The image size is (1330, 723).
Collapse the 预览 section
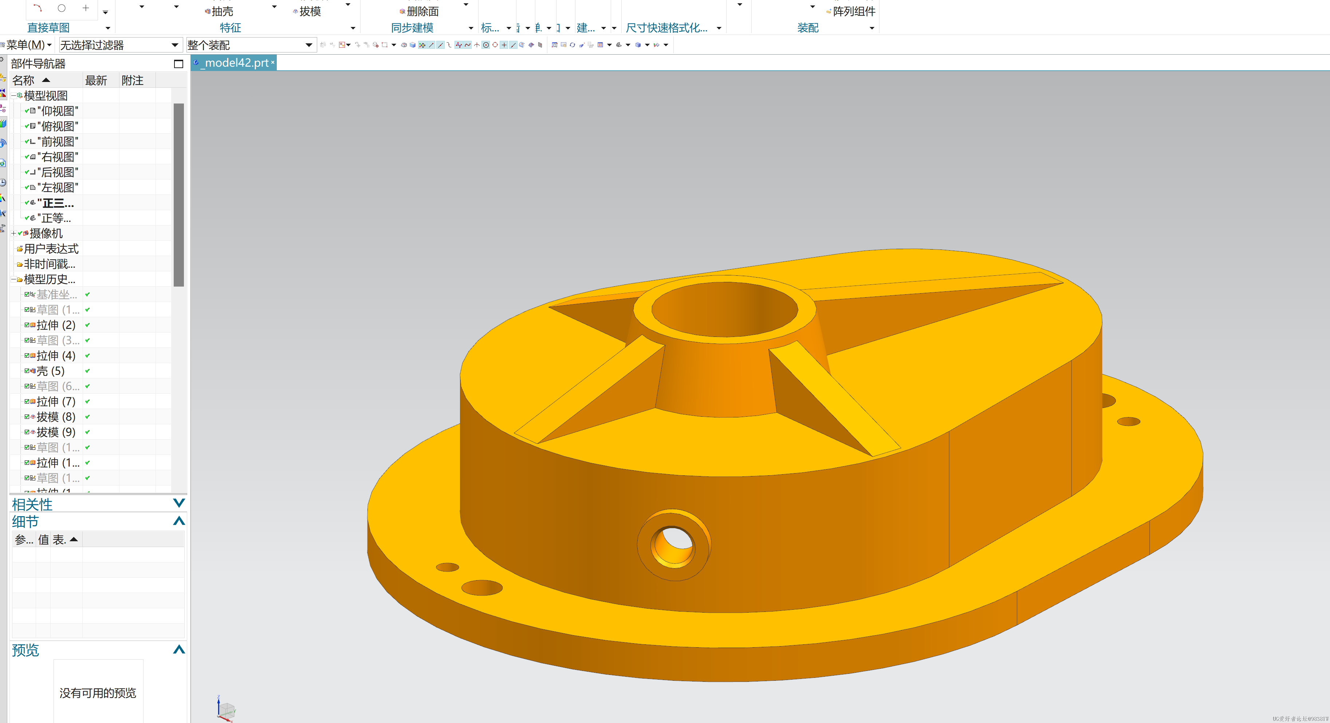(179, 649)
